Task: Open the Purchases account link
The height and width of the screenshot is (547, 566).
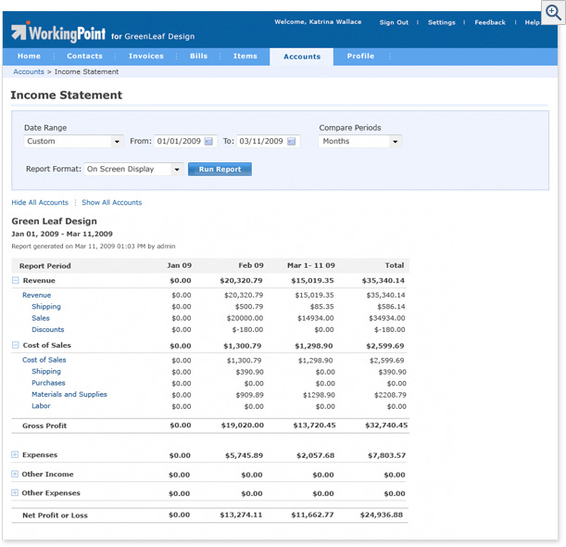Action: click(48, 383)
